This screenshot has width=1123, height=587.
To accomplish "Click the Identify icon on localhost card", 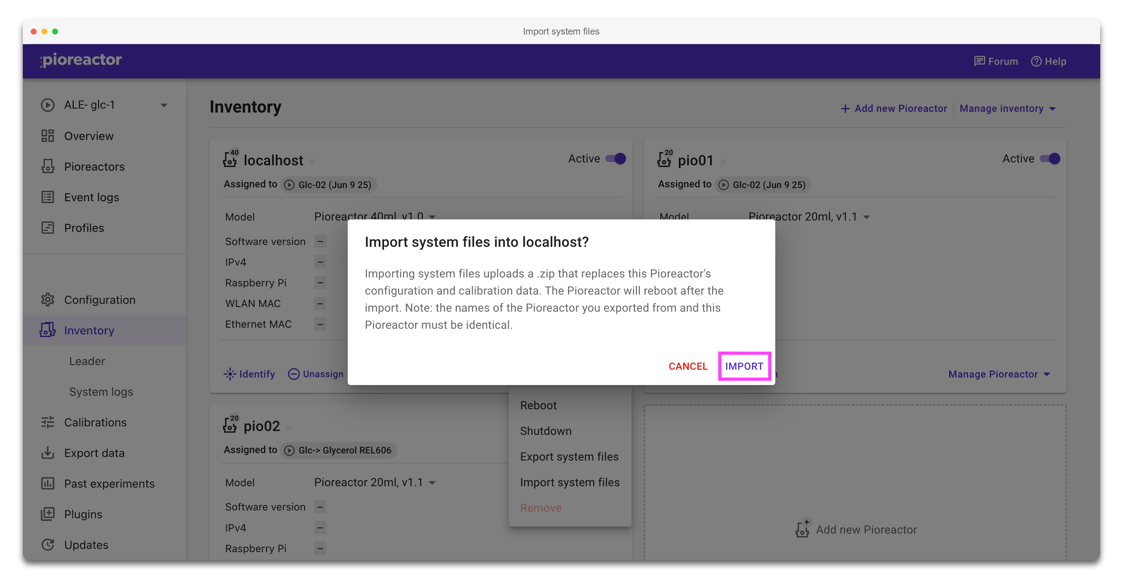I will click(230, 374).
